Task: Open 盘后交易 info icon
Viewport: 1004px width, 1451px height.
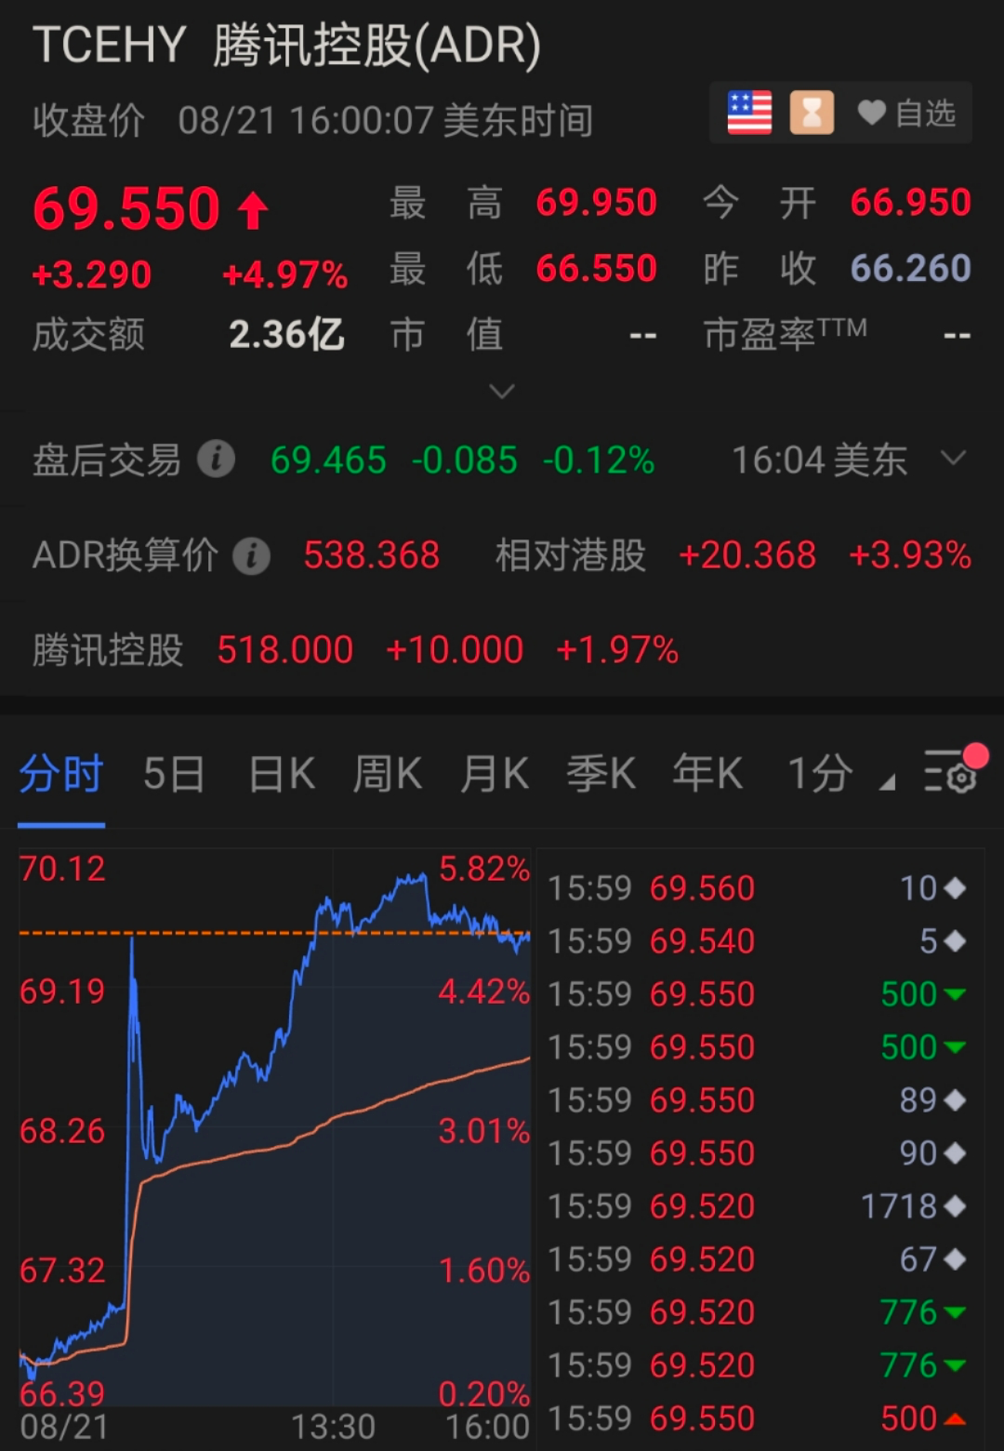Action: pos(217,459)
